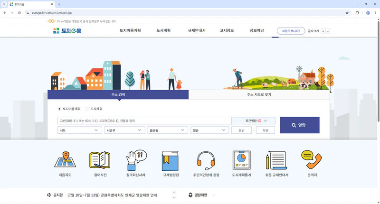380x204 pixels.
Task: Open the 정보마당 top menu
Action: click(256, 30)
